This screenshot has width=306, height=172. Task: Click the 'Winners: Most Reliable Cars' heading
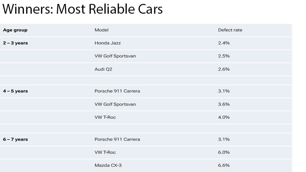[x=82, y=9]
